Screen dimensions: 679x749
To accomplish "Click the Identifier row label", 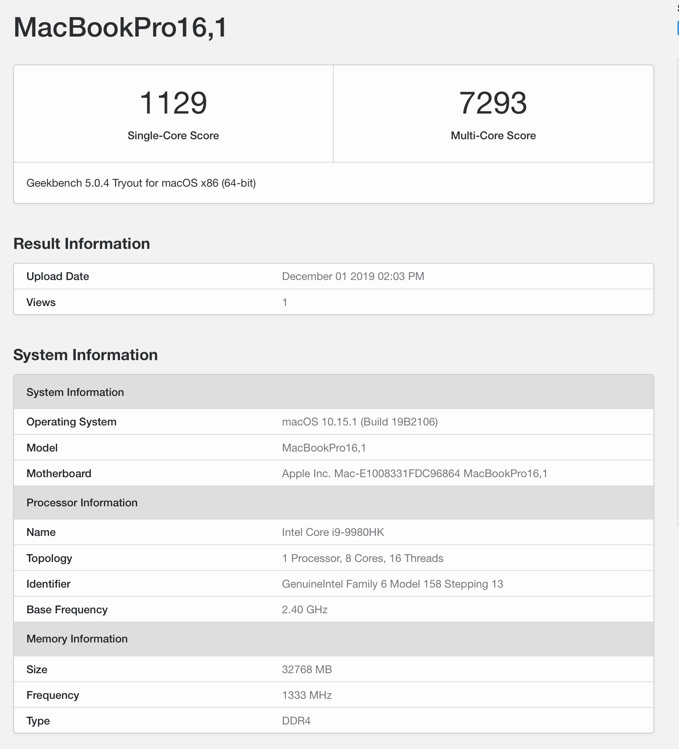I will click(x=48, y=584).
